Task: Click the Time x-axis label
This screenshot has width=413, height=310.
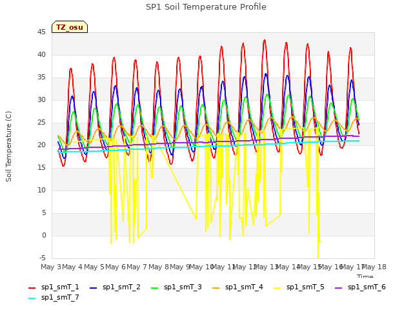Action: pyautogui.click(x=365, y=276)
